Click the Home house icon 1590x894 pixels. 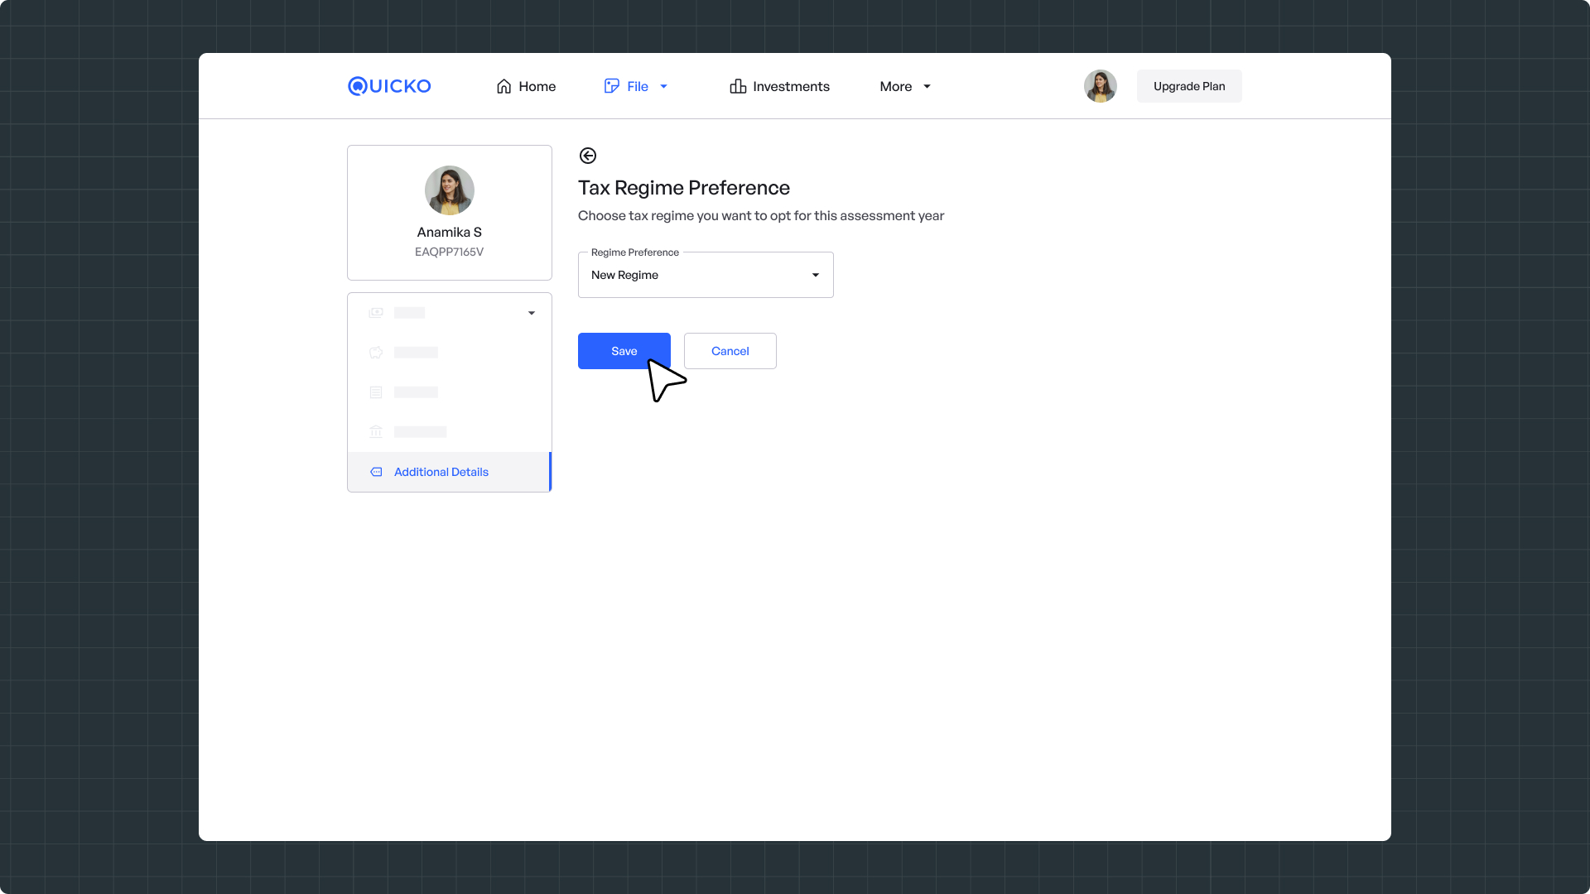(503, 86)
